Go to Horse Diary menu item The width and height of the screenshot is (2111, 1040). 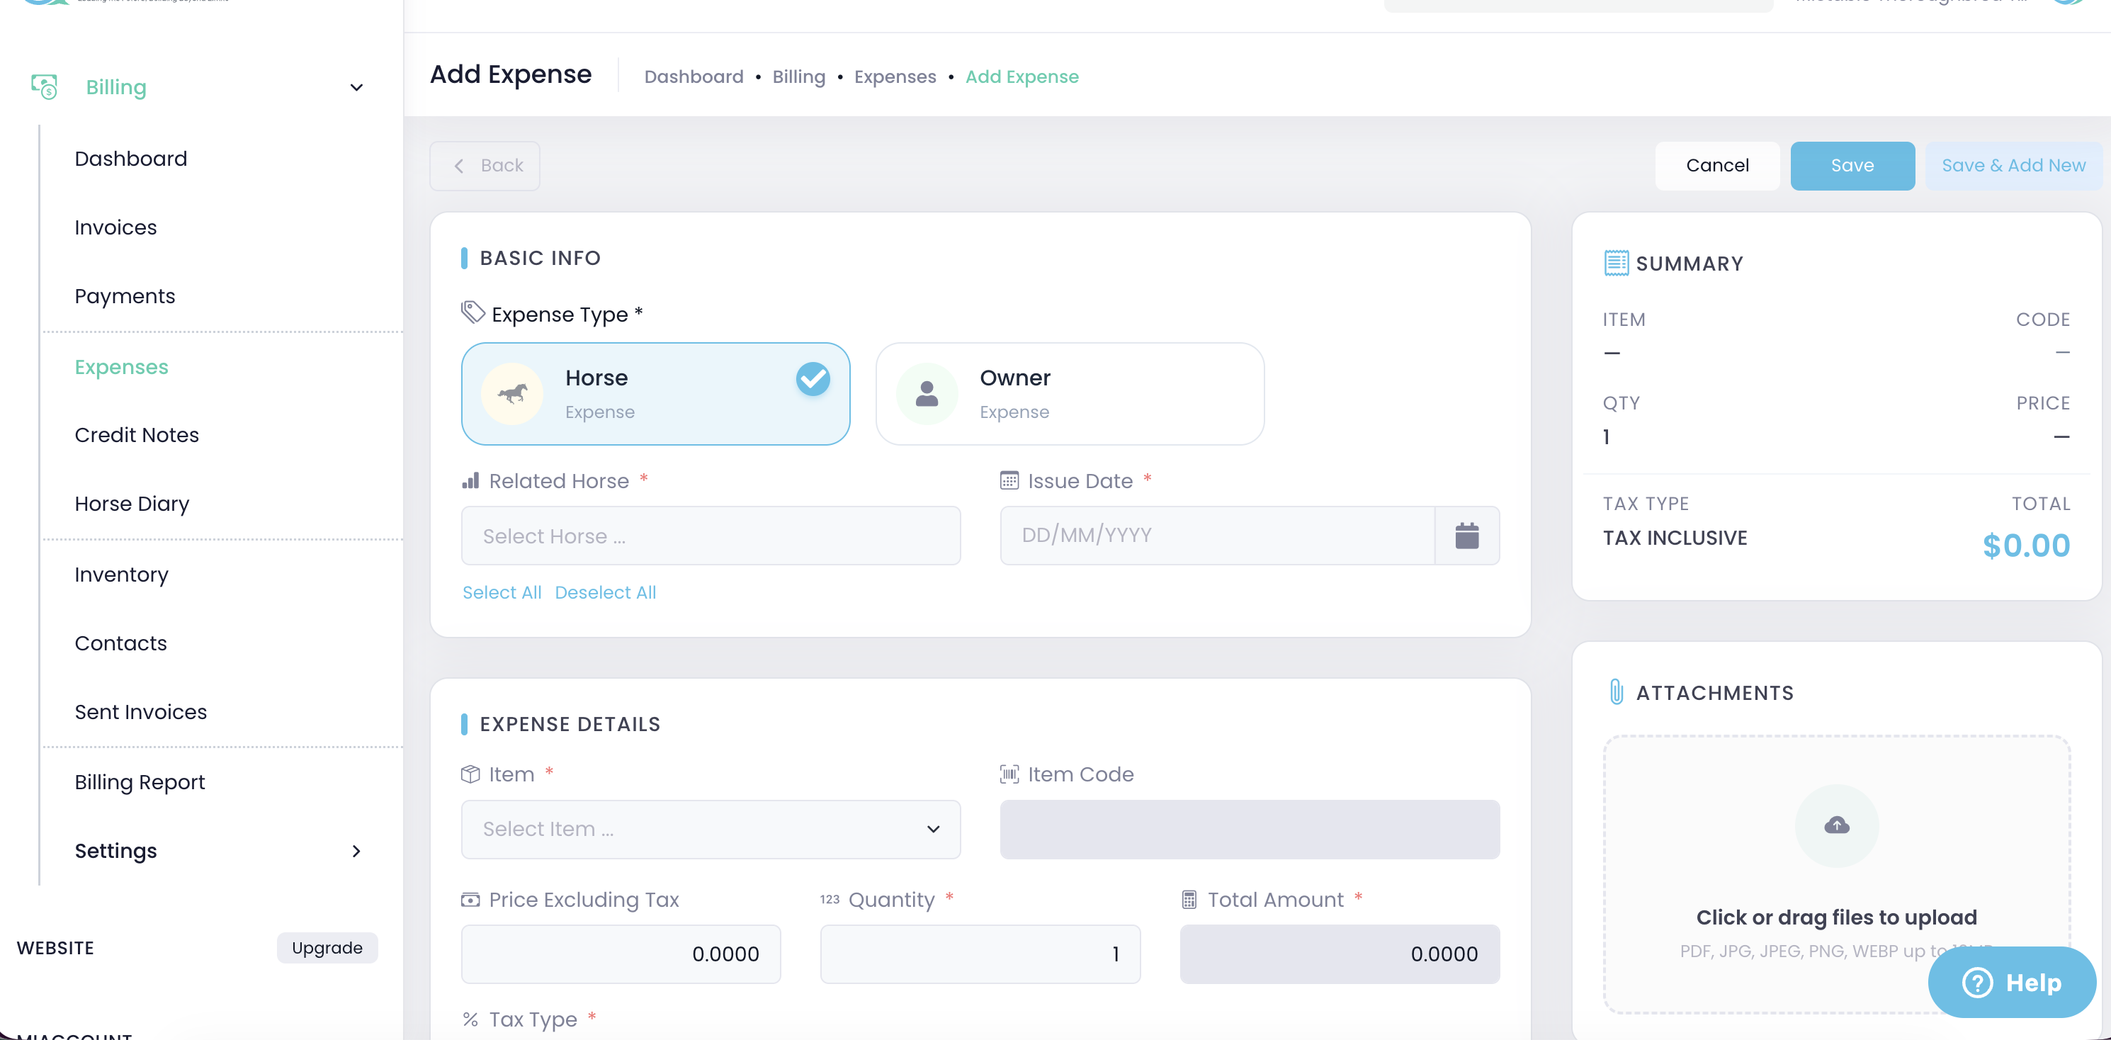click(132, 504)
